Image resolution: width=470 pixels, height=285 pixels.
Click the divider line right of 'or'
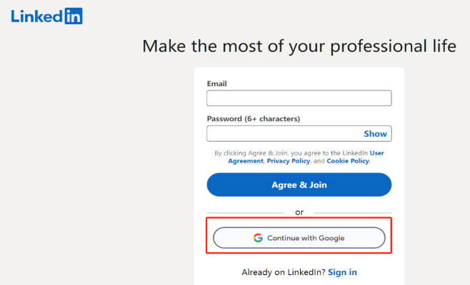pyautogui.click(x=353, y=213)
